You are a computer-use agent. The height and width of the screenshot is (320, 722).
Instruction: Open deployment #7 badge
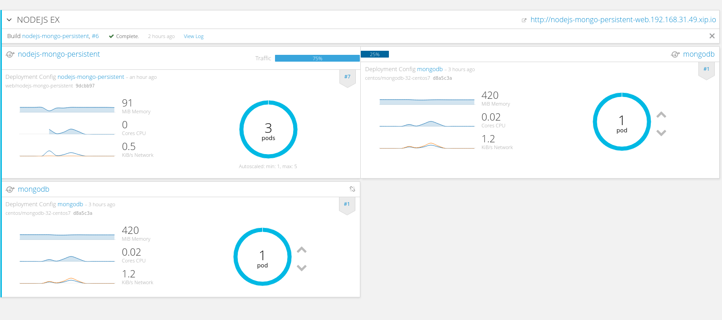[x=347, y=77]
